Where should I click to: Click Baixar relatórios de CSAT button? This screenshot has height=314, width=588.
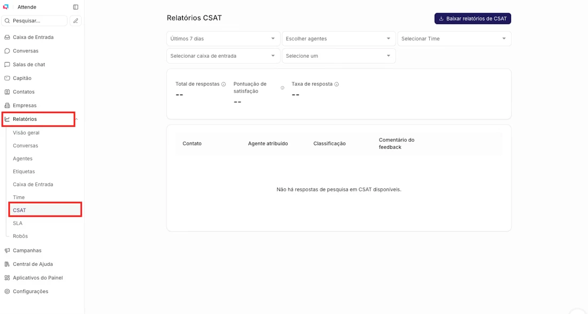pos(472,18)
